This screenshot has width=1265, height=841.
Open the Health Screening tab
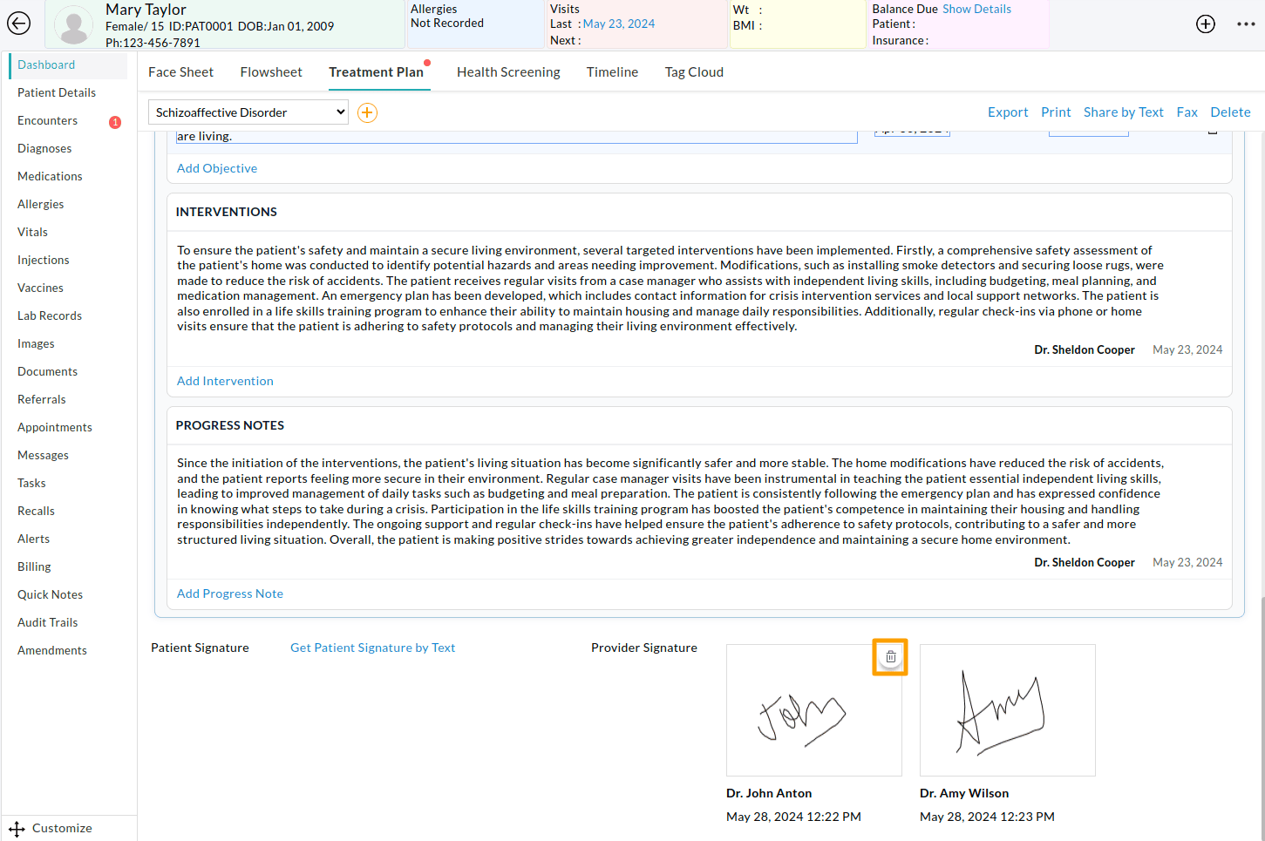(x=508, y=72)
